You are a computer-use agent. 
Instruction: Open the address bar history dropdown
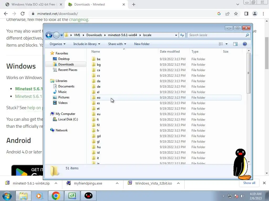point(176,35)
